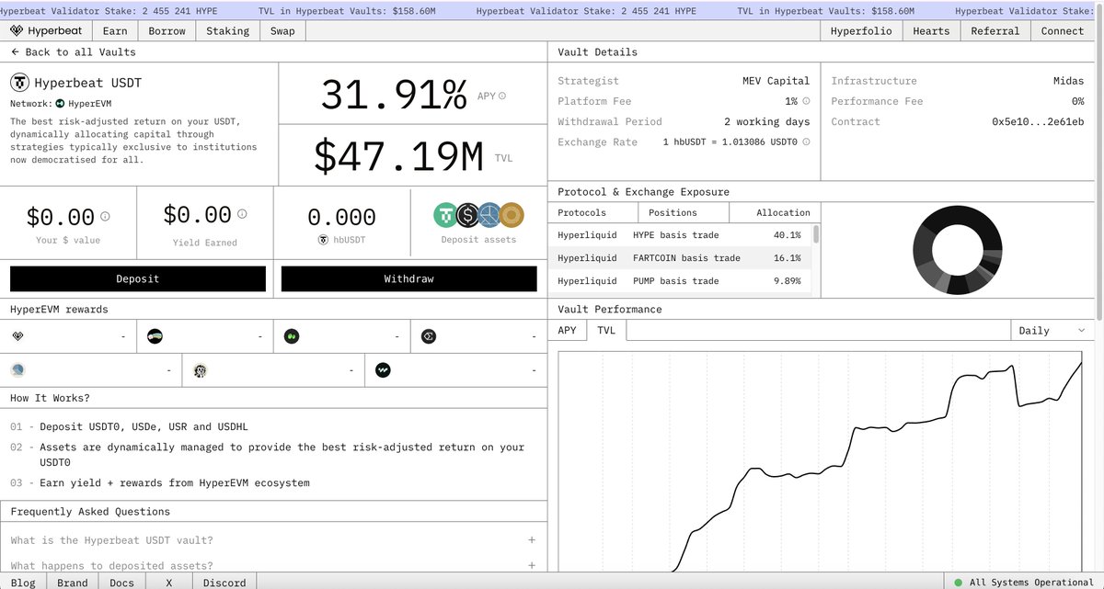Viewport: 1104px width, 589px height.
Task: Click the HyperEVM network icon
Action: pyautogui.click(x=60, y=104)
